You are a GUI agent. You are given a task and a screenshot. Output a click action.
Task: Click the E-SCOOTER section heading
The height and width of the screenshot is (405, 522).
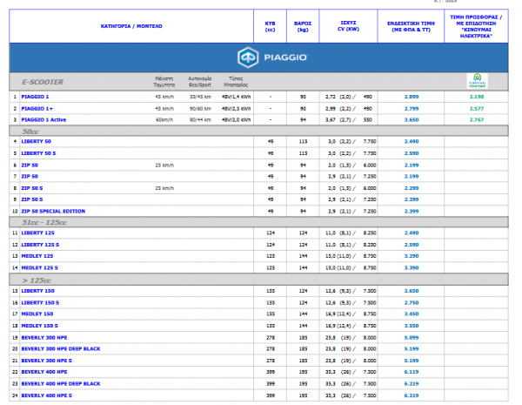tap(43, 82)
